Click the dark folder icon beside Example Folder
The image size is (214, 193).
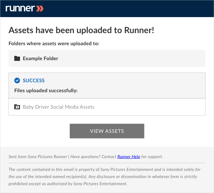(x=17, y=58)
